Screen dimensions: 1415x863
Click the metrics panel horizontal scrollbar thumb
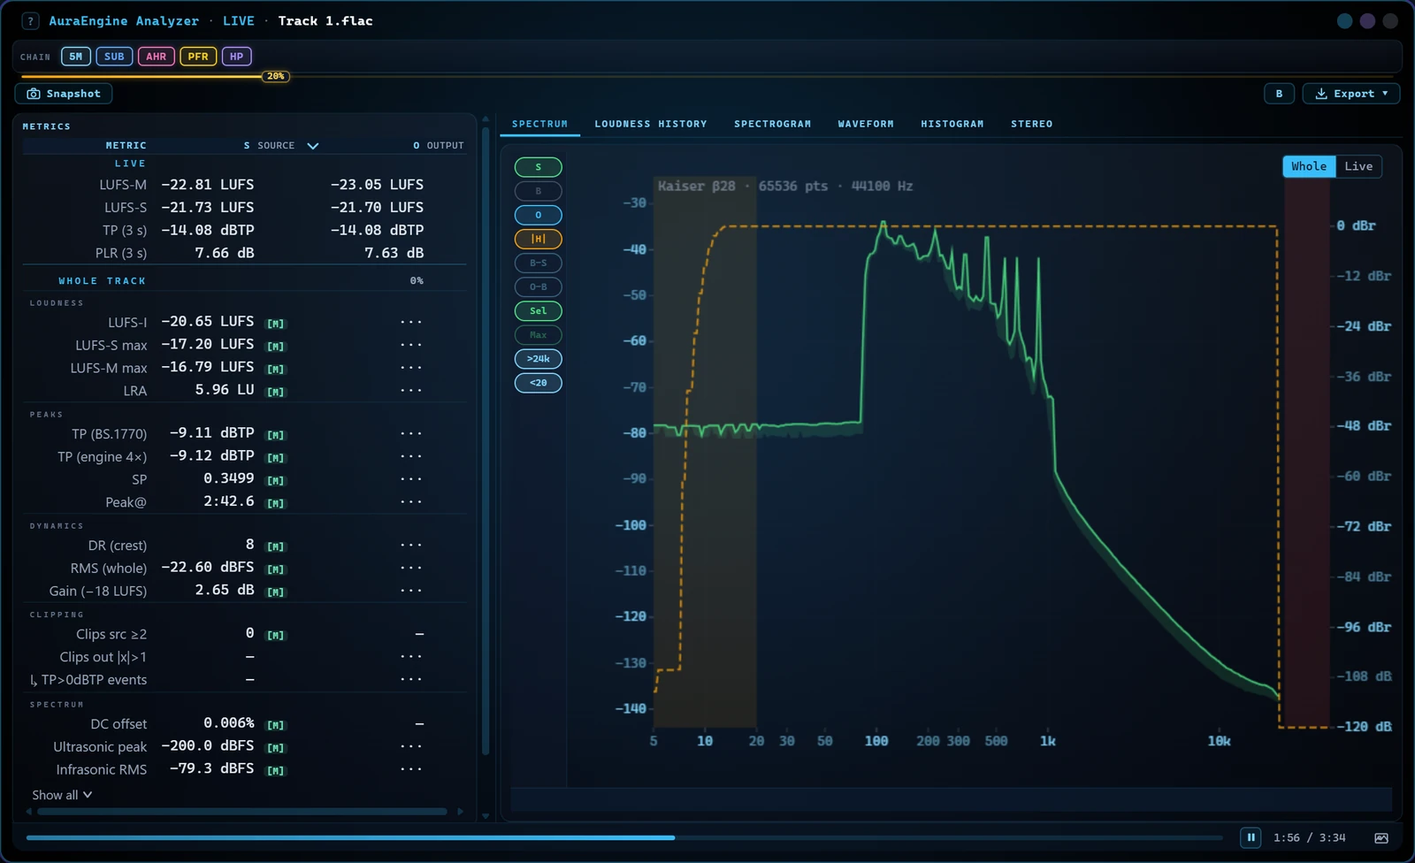(242, 811)
